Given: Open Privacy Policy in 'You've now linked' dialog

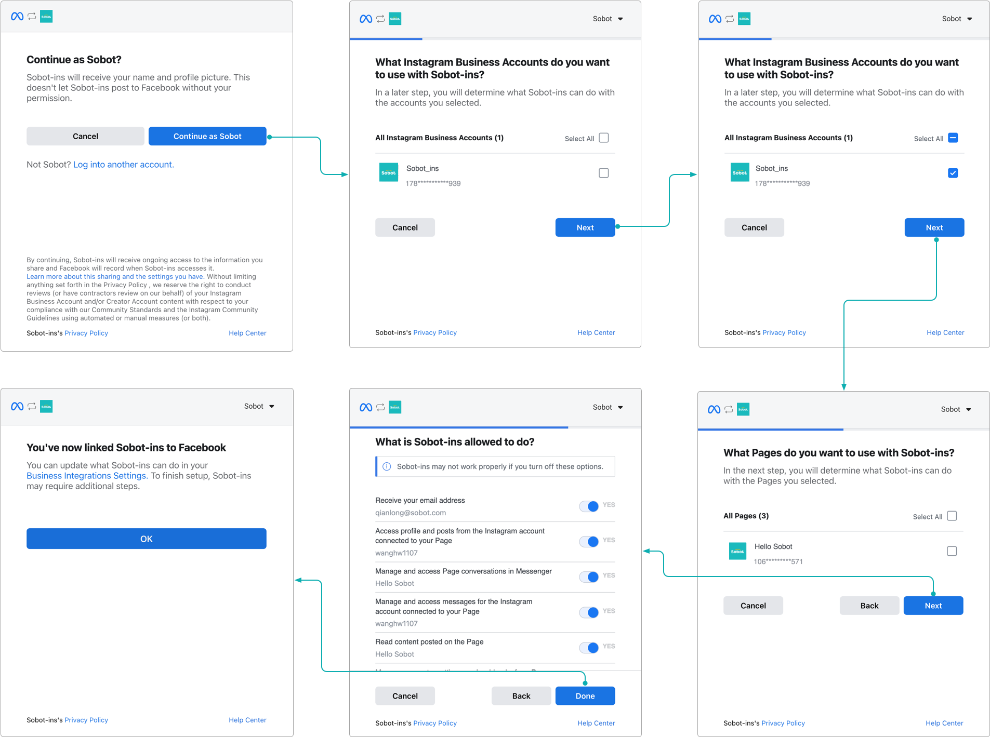Looking at the screenshot, I should (86, 720).
